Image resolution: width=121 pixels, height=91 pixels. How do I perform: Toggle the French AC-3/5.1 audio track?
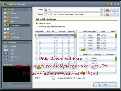(84, 38)
